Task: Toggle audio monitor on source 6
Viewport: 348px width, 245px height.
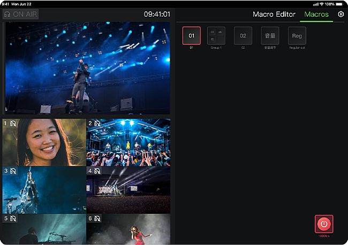Action: point(97,219)
